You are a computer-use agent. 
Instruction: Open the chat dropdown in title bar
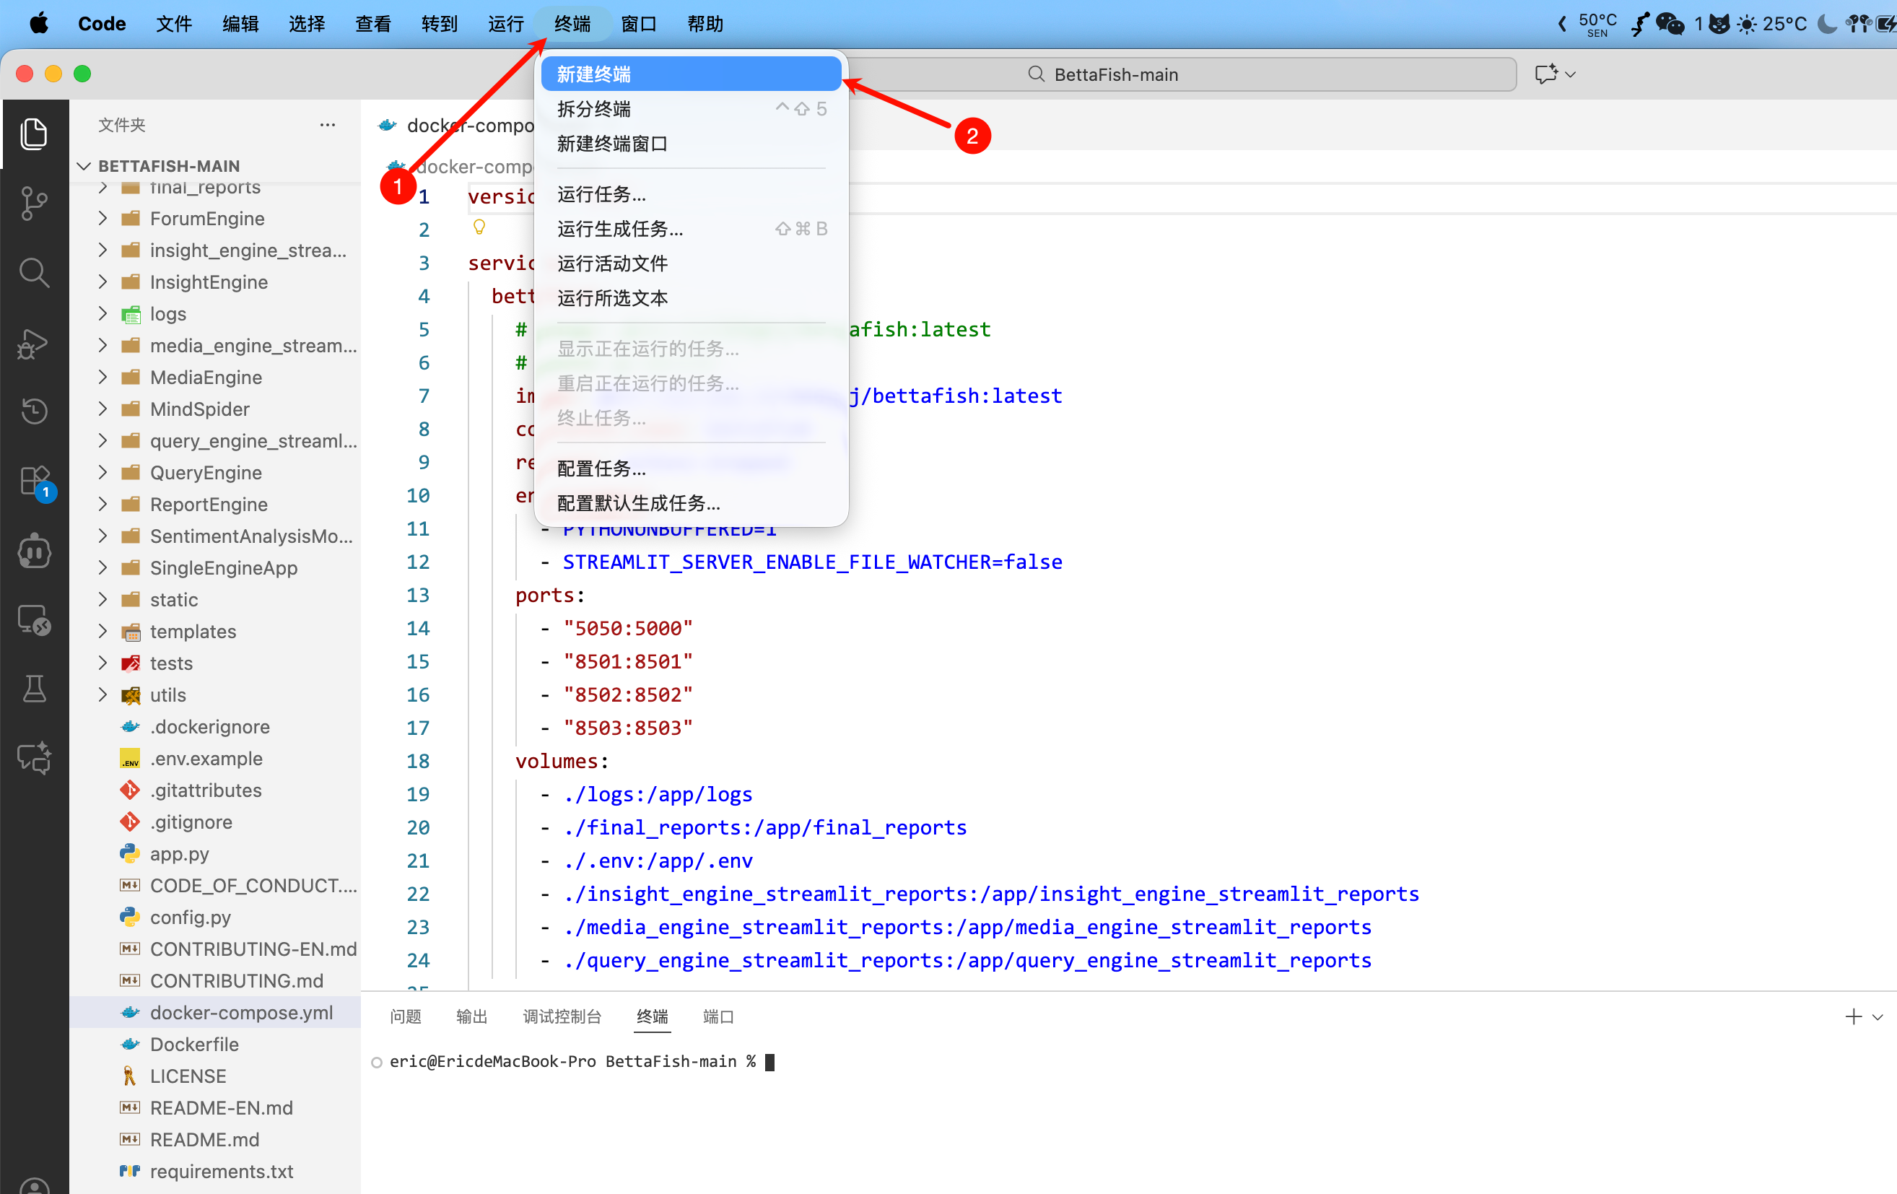(1570, 74)
